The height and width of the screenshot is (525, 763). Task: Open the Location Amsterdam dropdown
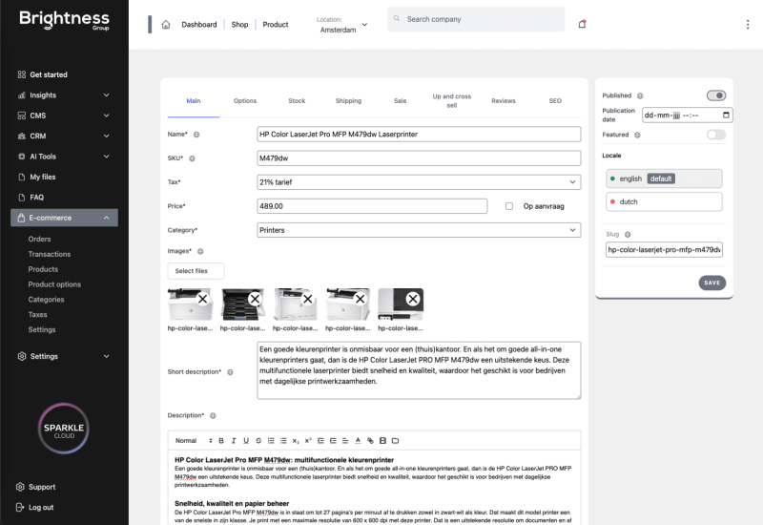pyautogui.click(x=342, y=25)
